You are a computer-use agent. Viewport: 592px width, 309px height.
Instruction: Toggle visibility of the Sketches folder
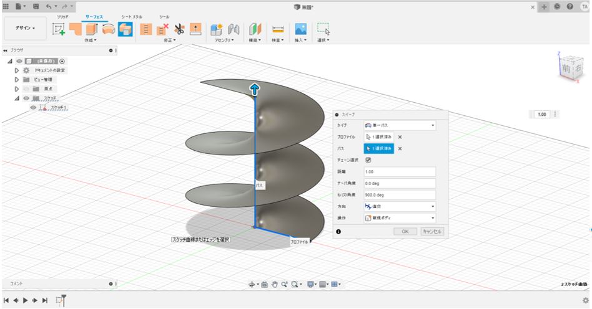[x=26, y=98]
